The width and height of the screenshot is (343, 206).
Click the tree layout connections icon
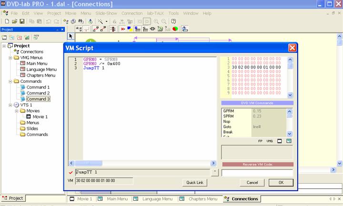tap(79, 29)
